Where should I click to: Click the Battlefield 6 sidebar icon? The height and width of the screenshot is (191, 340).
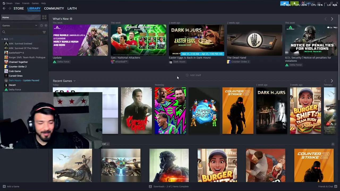tap(6, 53)
